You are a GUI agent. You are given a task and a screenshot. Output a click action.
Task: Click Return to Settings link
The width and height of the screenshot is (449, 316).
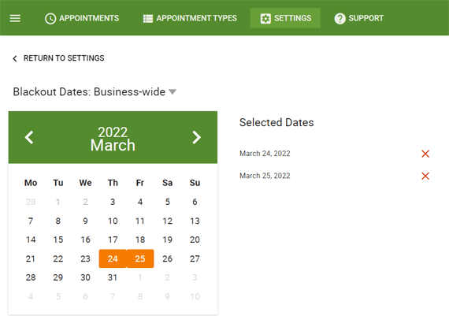tap(64, 58)
